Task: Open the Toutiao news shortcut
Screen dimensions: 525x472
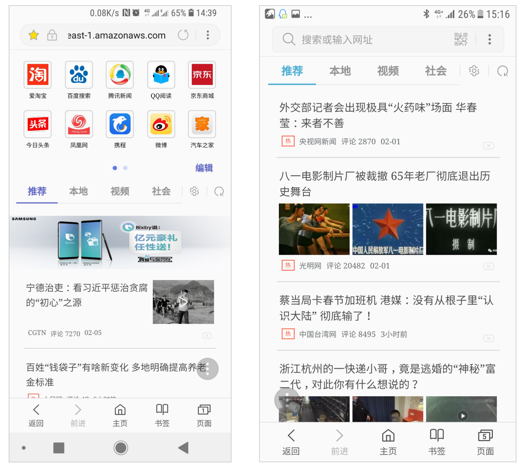Action: [37, 124]
